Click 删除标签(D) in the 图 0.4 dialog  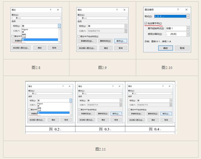tap(153, 114)
